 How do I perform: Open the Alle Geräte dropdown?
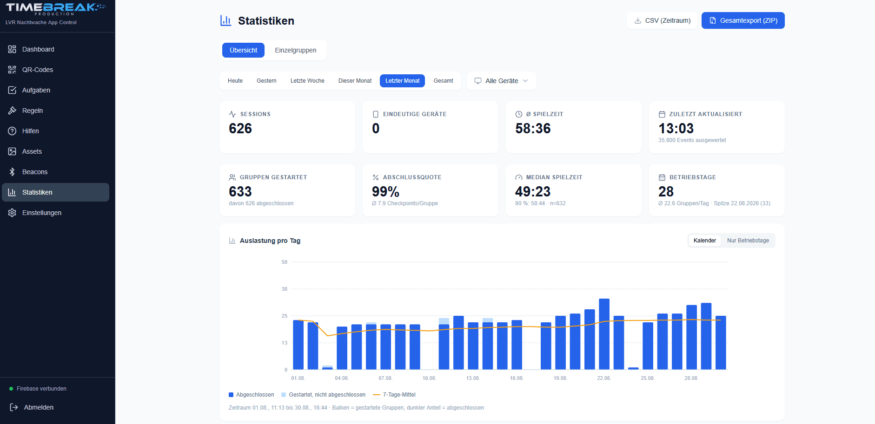click(x=501, y=81)
